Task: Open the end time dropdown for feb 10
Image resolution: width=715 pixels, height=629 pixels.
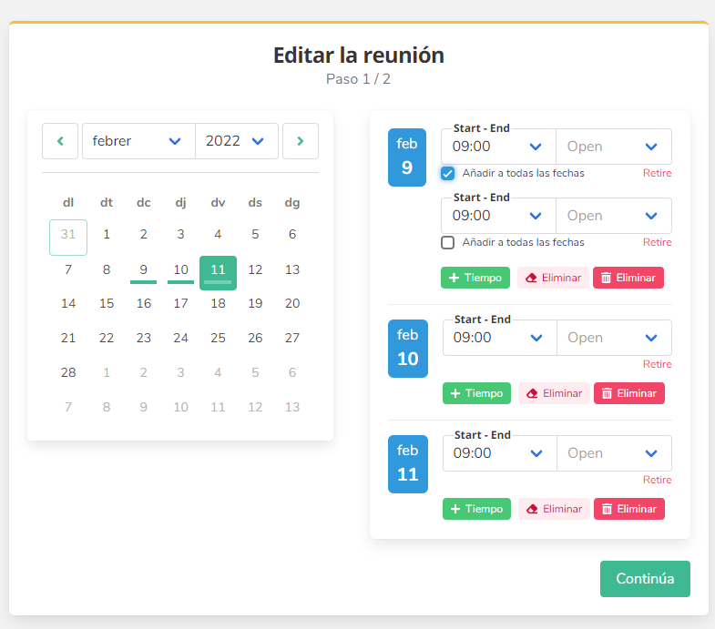Action: (613, 338)
